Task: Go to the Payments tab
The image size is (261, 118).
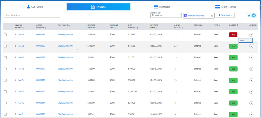Action: 162,7
